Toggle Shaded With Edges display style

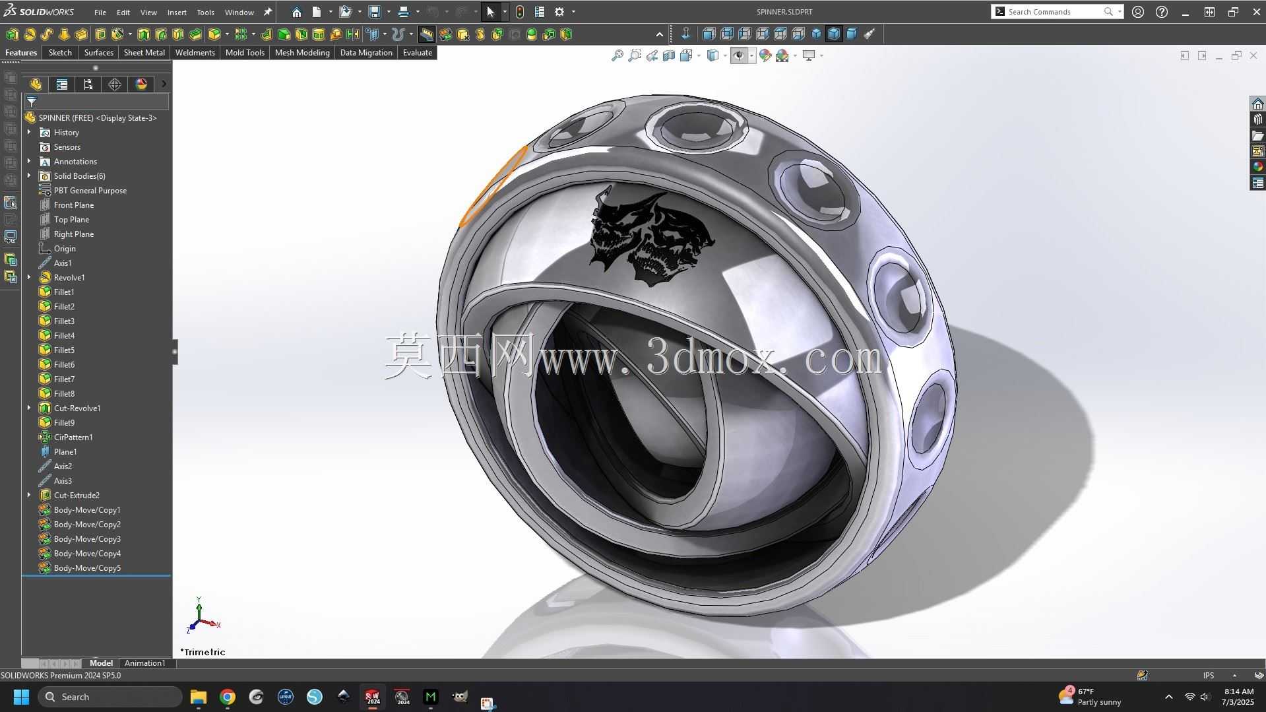834,34
